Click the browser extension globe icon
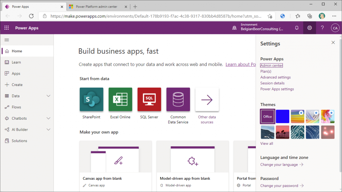This screenshot has height=192, width=342. tap(283, 16)
